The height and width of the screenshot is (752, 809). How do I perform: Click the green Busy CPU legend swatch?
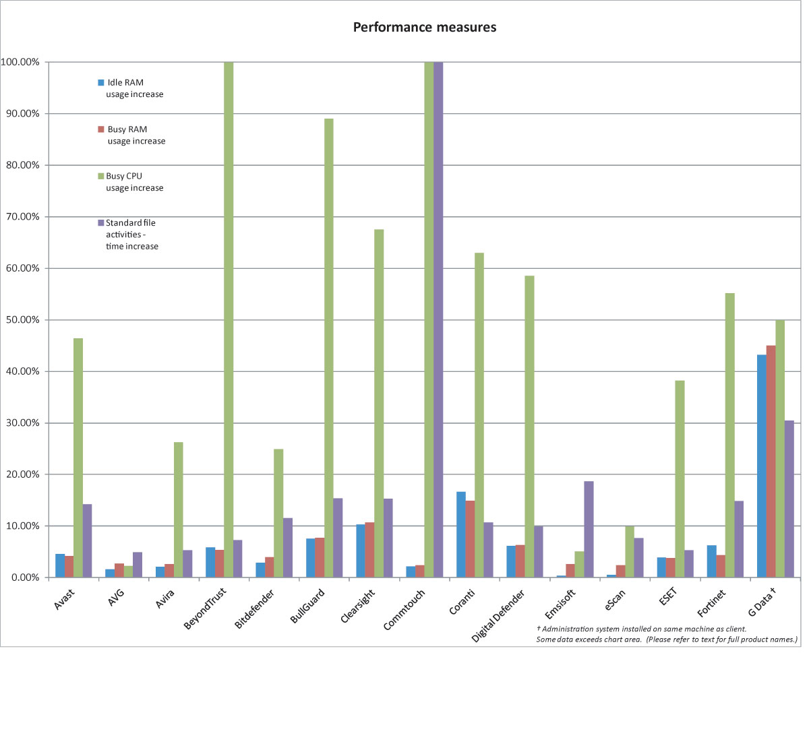coord(101,176)
